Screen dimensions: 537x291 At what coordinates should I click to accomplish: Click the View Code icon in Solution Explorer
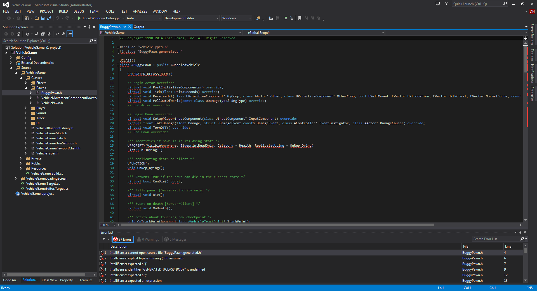(57, 34)
